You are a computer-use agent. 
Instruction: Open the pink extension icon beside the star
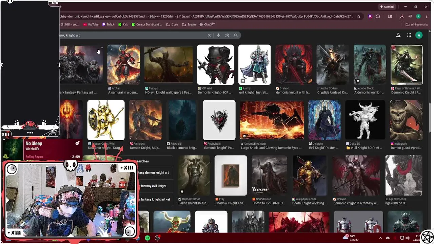[370, 16]
